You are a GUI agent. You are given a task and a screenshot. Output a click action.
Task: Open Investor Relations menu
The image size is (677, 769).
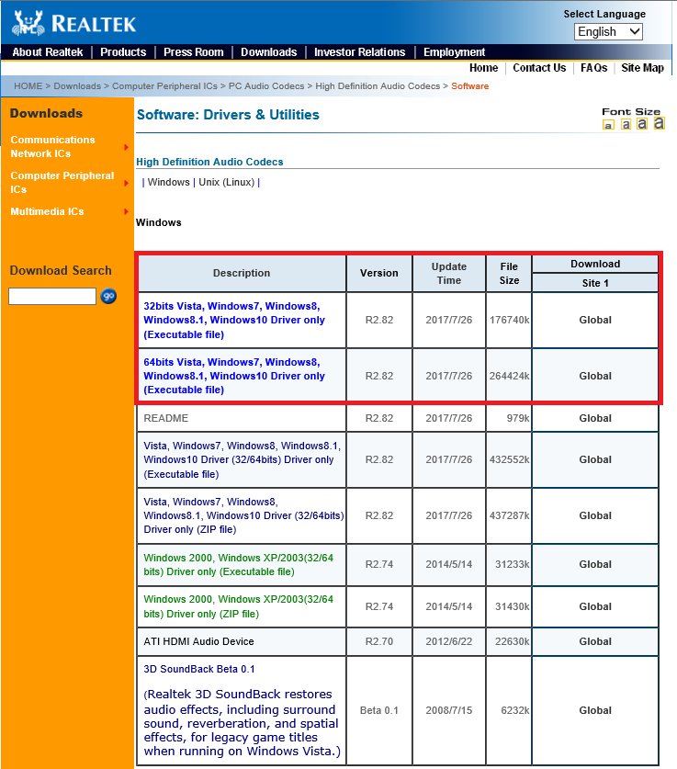pyautogui.click(x=359, y=52)
